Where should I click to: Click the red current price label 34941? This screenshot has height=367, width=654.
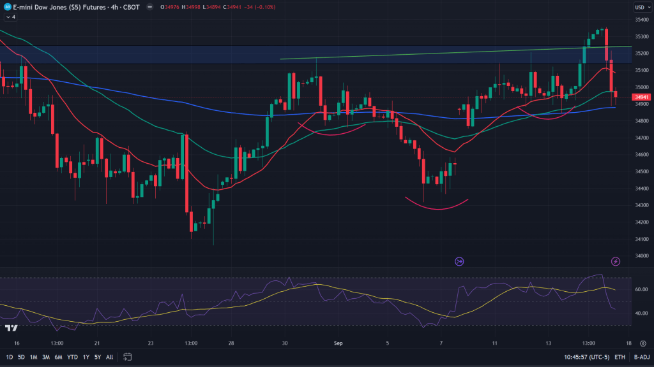[641, 97]
